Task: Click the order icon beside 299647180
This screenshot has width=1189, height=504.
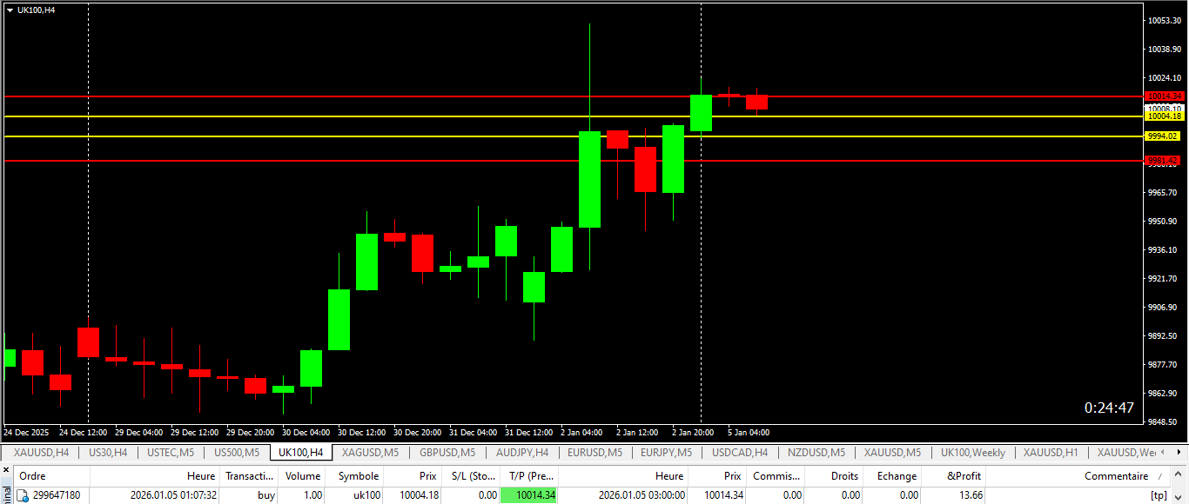Action: point(23,495)
